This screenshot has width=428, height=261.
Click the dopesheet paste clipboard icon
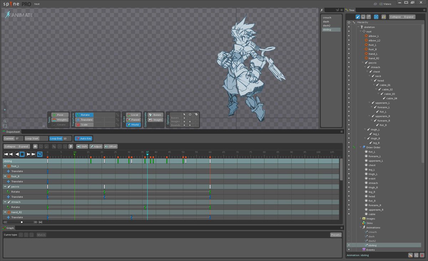coord(71,146)
